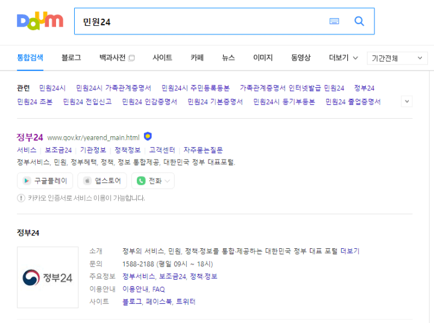
Task: Open the 보조금24 sublink under site result
Action: coord(58,150)
